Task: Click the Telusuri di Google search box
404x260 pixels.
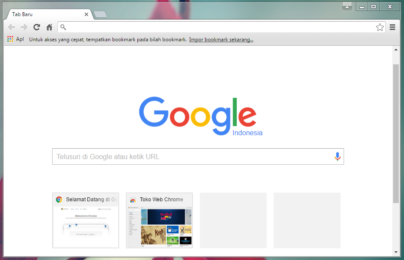Action: [x=198, y=157]
